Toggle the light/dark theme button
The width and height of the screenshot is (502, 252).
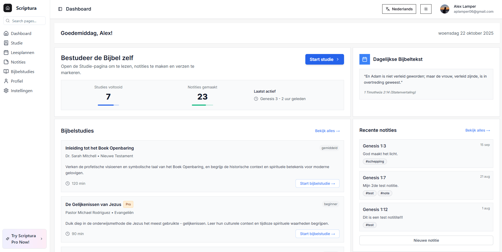[x=426, y=9]
